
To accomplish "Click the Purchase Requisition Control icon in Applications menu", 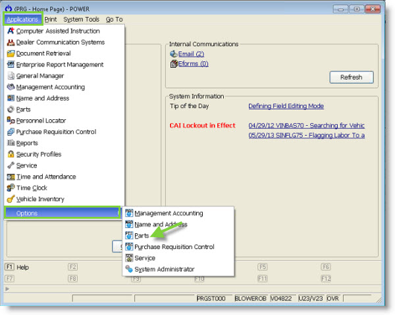I will tap(11, 132).
